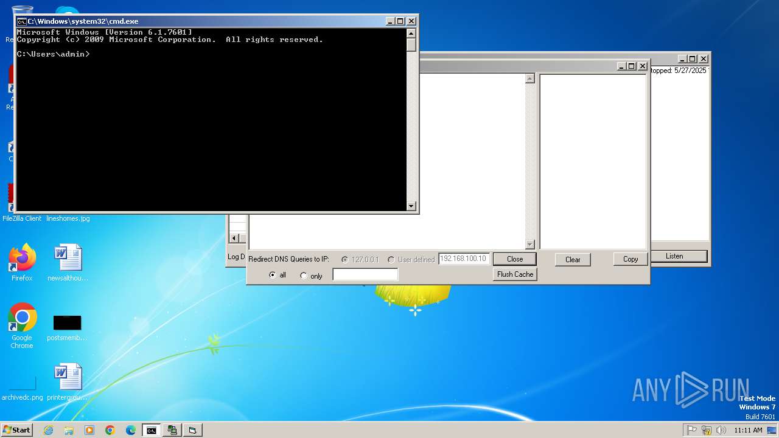Maximize the cmd.exe window
This screenshot has height=438, width=779.
pyautogui.click(x=400, y=21)
